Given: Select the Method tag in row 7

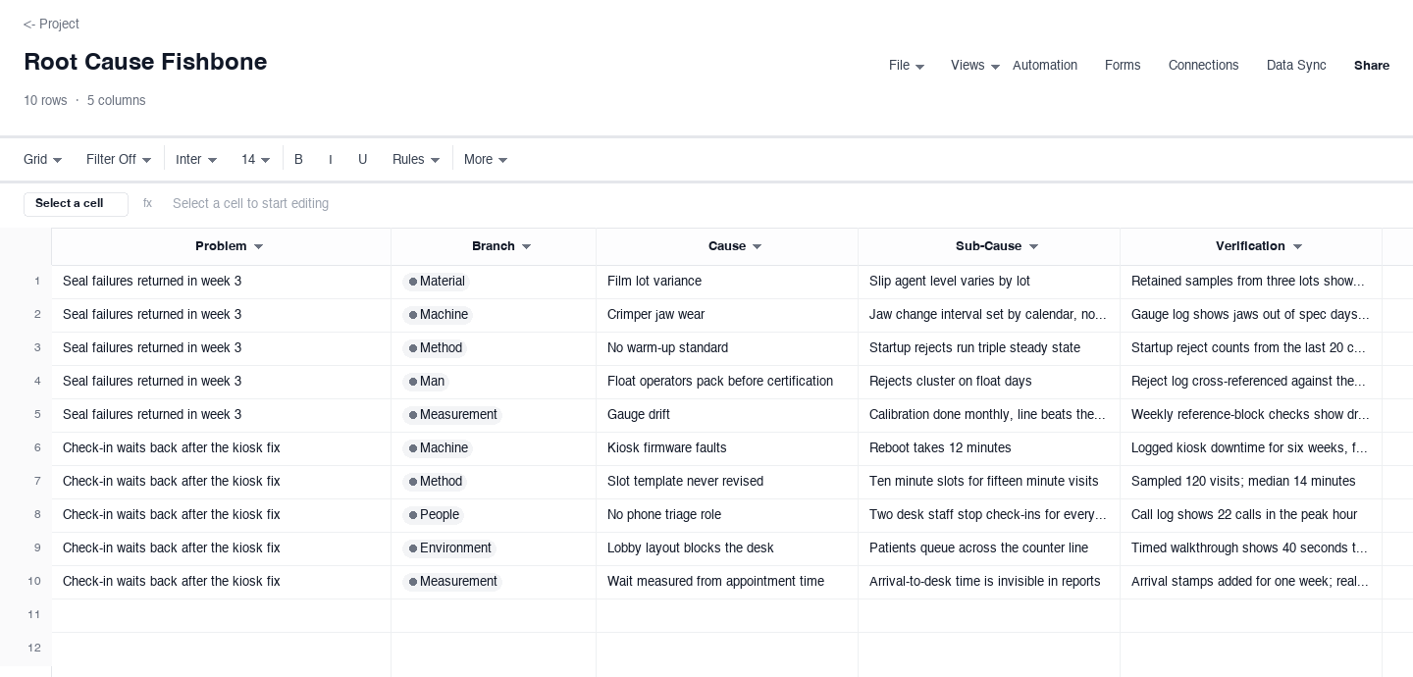Looking at the screenshot, I should pyautogui.click(x=435, y=482).
